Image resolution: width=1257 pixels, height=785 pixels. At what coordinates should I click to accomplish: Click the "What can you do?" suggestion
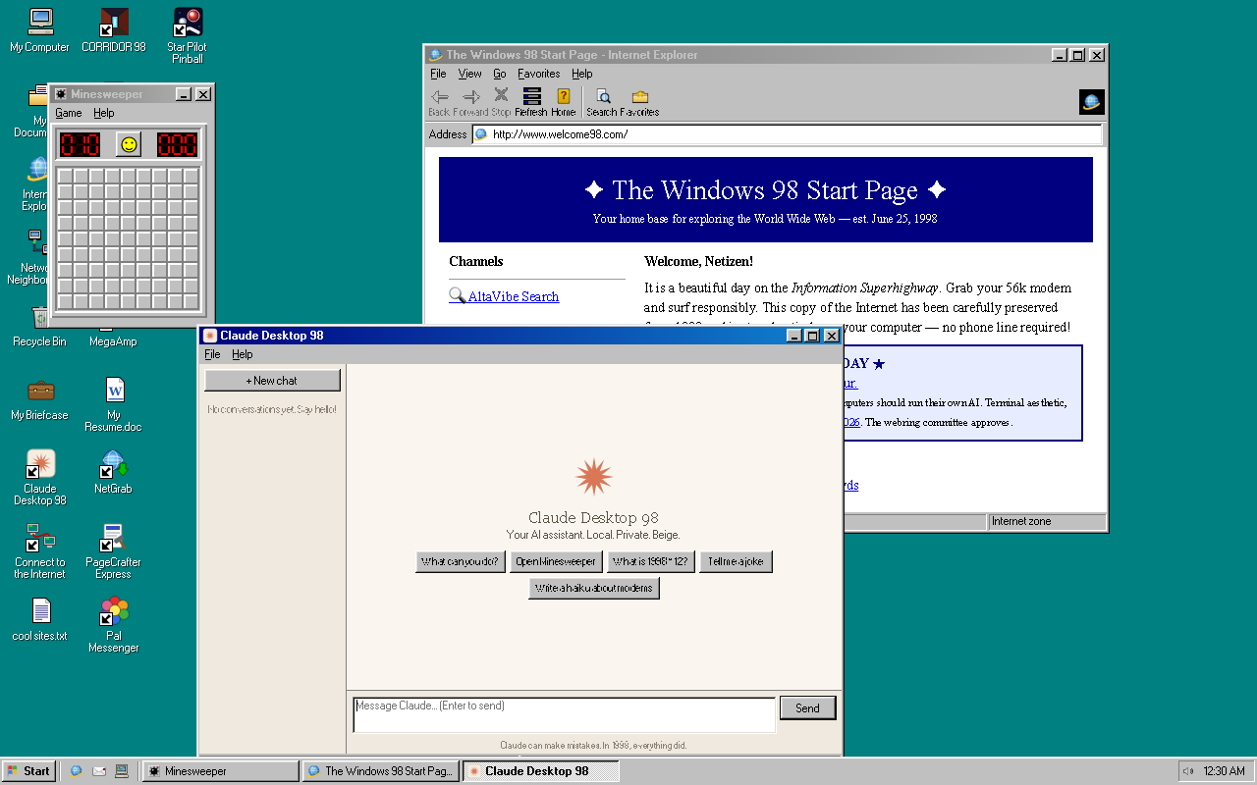coord(461,562)
